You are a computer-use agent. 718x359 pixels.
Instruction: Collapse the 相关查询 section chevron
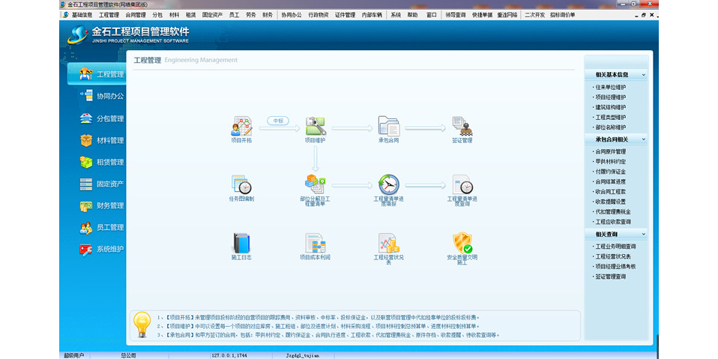[643, 234]
